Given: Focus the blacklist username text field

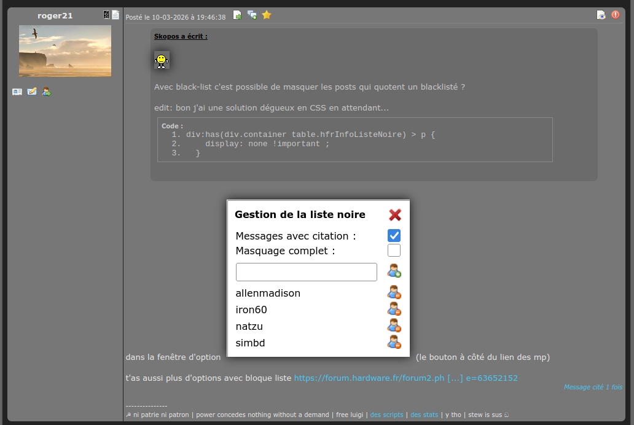Looking at the screenshot, I should pyautogui.click(x=306, y=272).
